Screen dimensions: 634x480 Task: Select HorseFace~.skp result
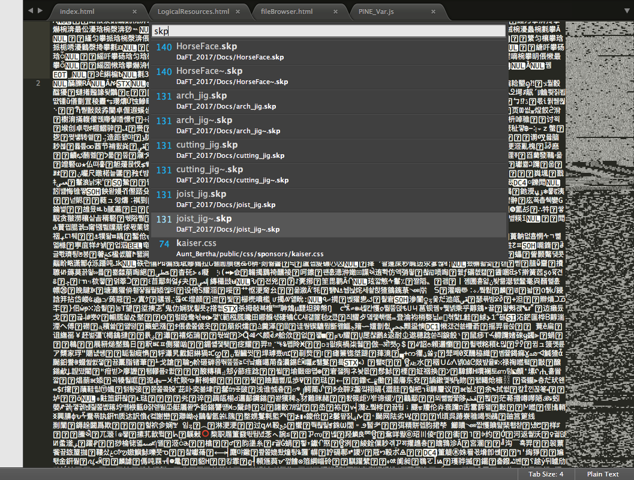[329, 76]
